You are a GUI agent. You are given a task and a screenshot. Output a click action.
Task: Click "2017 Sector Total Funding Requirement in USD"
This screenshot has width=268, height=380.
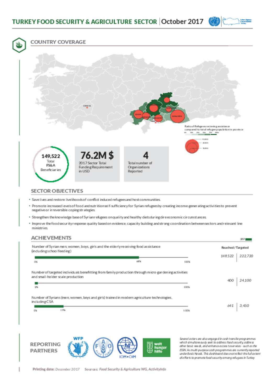[x=96, y=167]
